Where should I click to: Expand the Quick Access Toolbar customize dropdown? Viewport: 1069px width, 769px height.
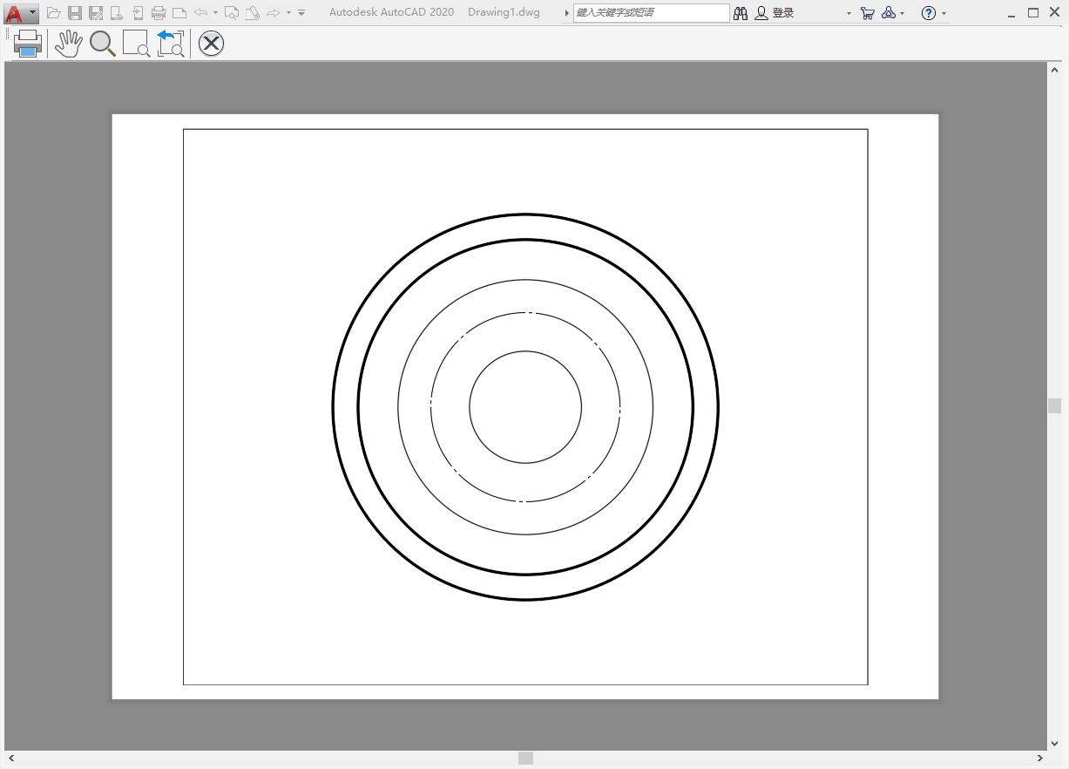(301, 13)
